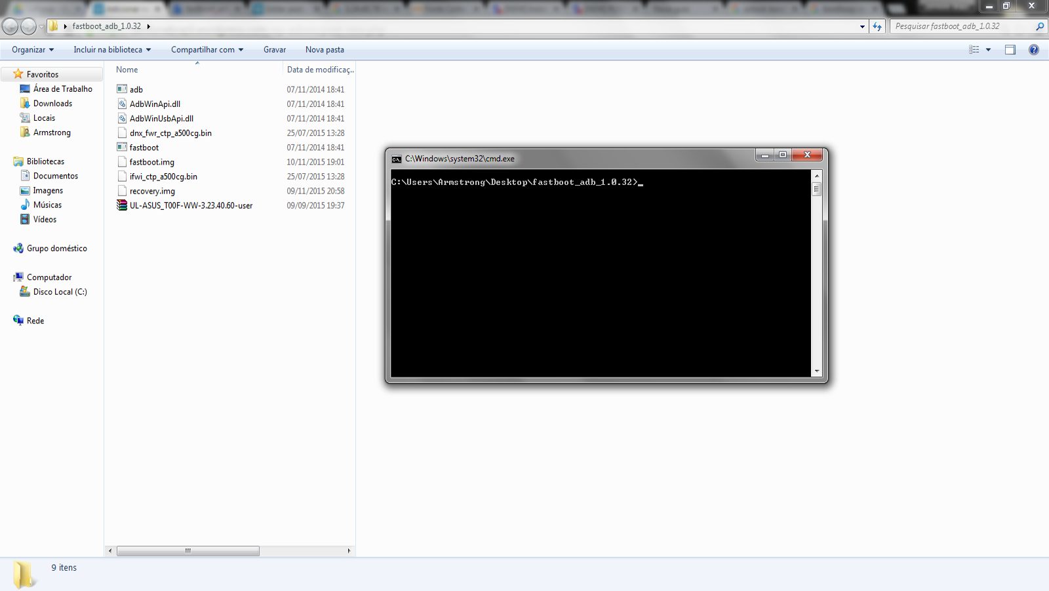Open view options dropdown arrow
This screenshot has width=1049, height=591.
(x=989, y=50)
